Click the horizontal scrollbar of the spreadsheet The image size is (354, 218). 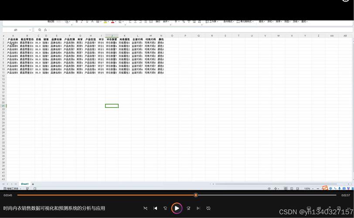coord(276,184)
